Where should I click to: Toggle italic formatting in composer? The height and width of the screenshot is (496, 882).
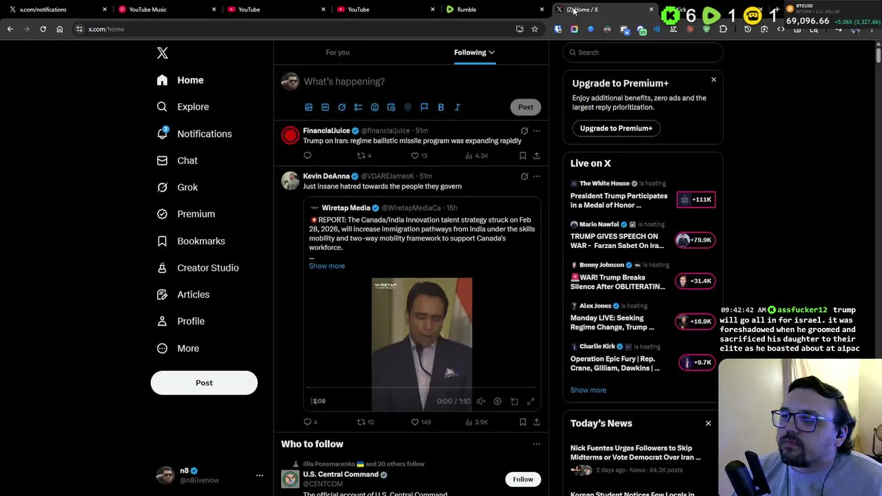coord(458,107)
